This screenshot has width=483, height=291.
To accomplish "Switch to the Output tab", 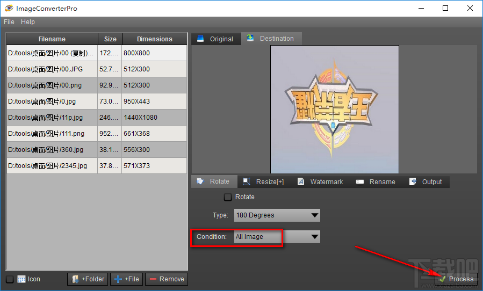I will 426,181.
